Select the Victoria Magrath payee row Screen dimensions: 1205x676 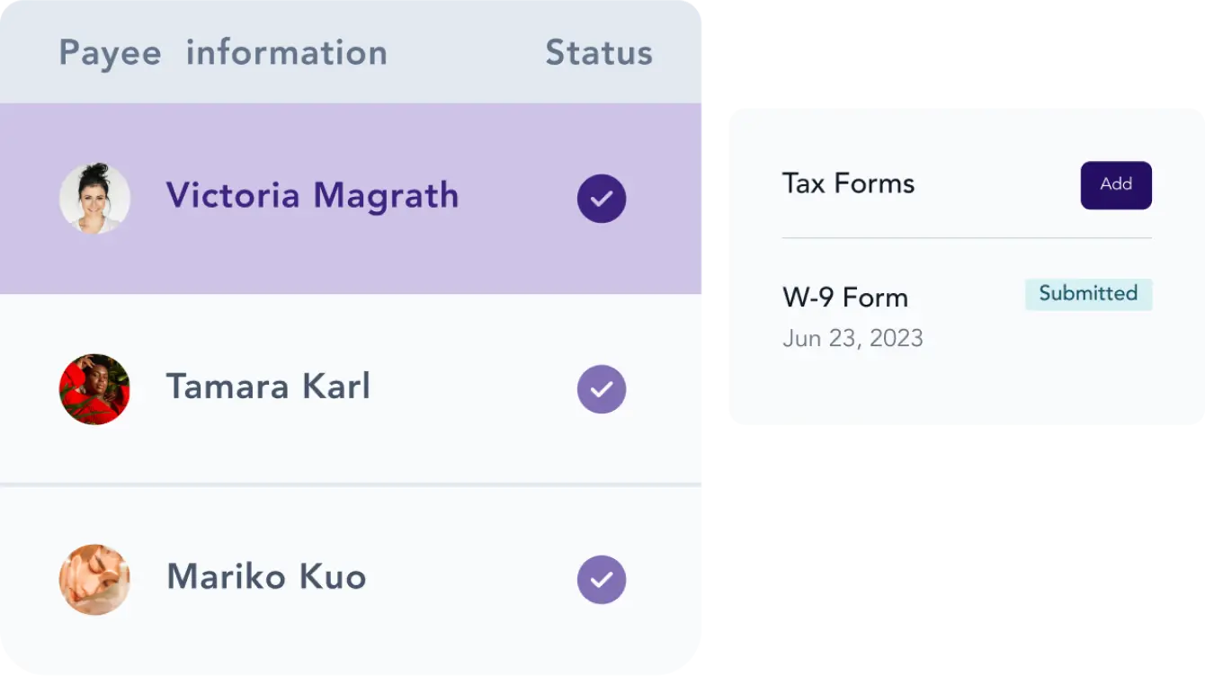tap(351, 199)
